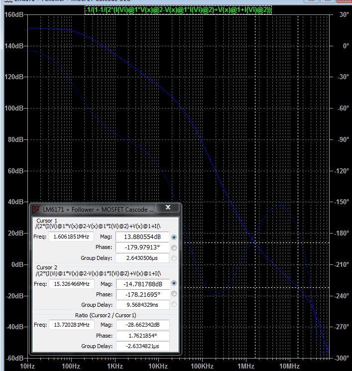352x371 pixels.
Task: Select Cursor 2 Group Delay radio button
Action: [174, 304]
